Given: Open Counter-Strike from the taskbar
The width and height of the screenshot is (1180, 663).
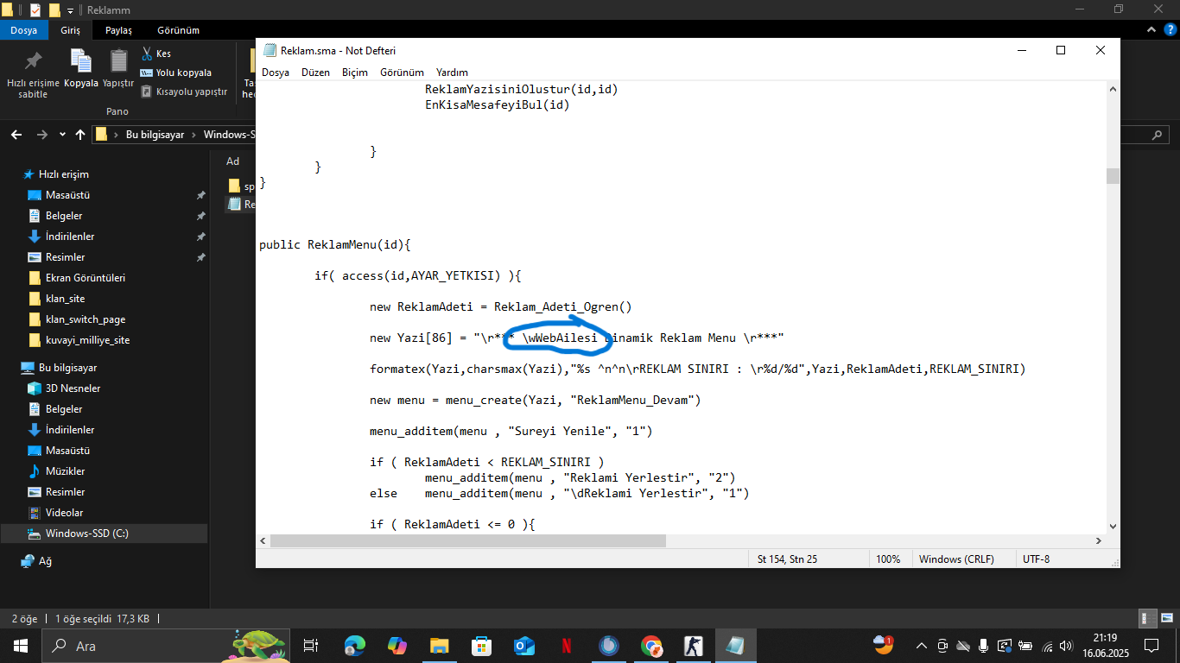Looking at the screenshot, I should tap(694, 646).
